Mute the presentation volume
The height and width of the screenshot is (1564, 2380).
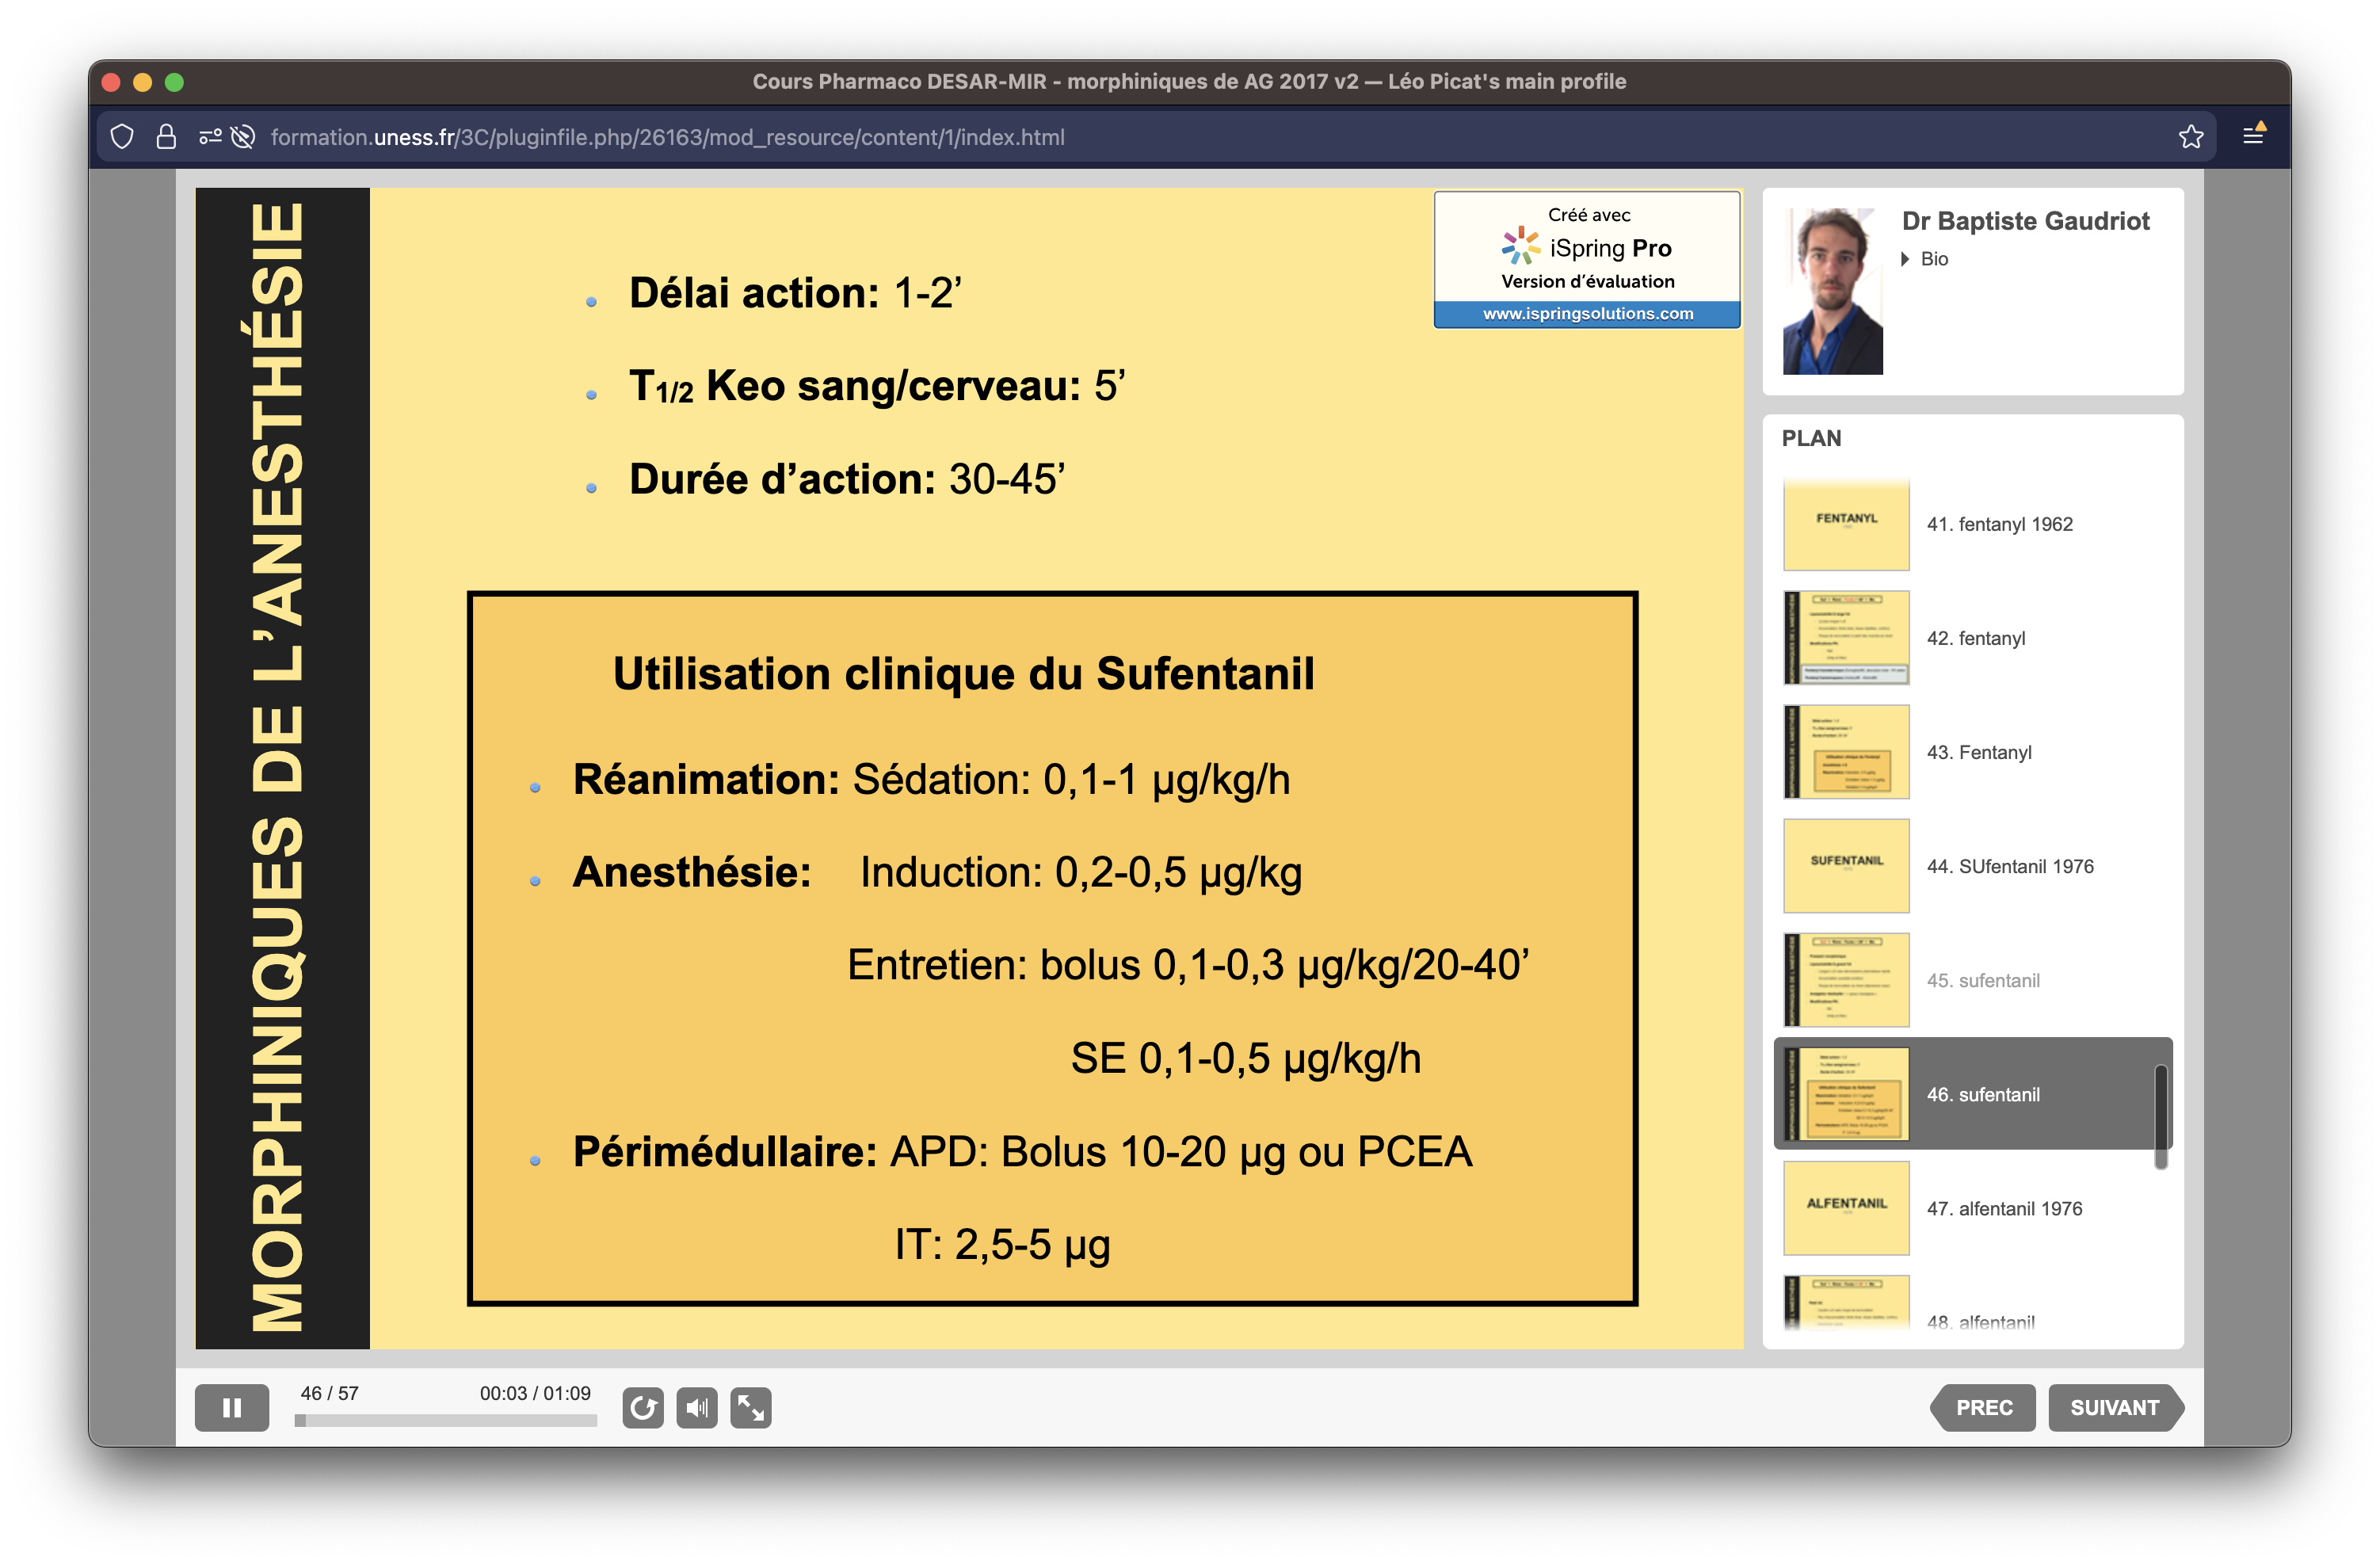coord(696,1407)
